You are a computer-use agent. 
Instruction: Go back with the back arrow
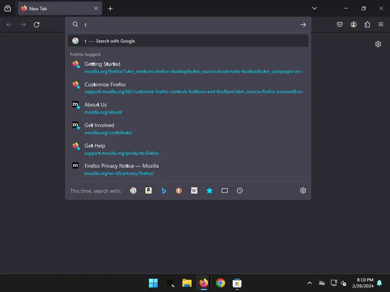(x=9, y=25)
